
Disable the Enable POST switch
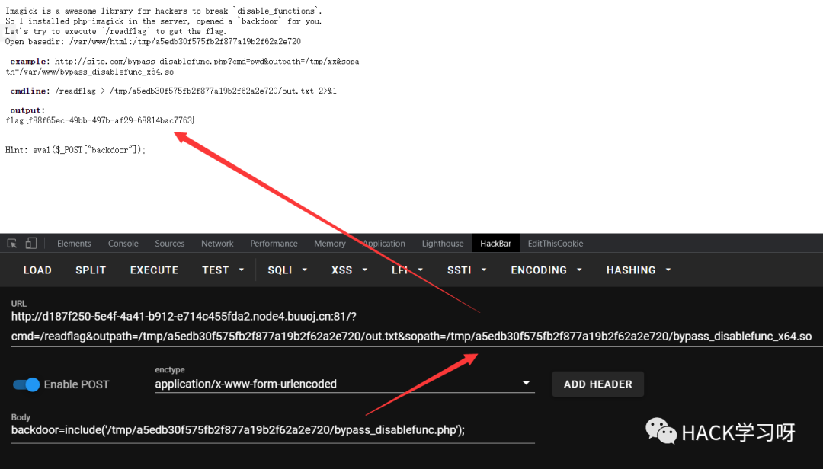(x=26, y=384)
